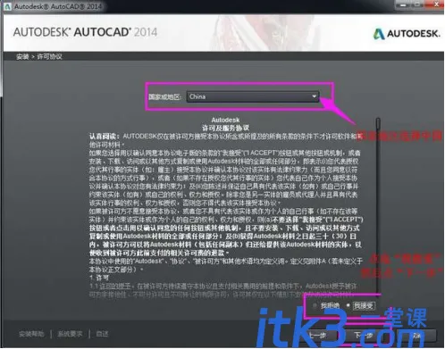Image resolution: width=445 pixels, height=349 pixels.
Task: Click the 安装 > 许可协议 breadcrumb text
Action: [39, 56]
